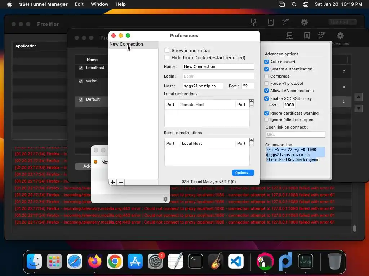This screenshot has height=276, width=369.
Task: Open Activity Monitor from the Dock
Action: [x=306, y=261]
